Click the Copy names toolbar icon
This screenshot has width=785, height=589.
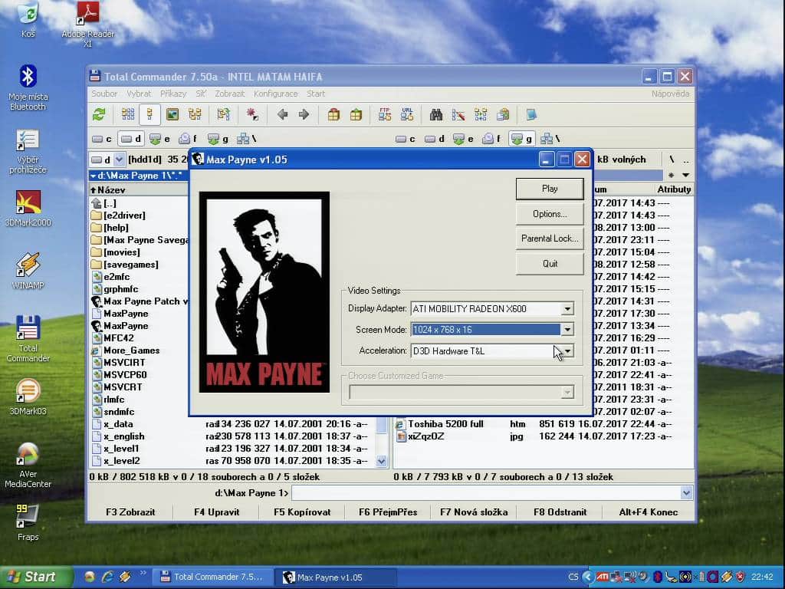pyautogui.click(x=503, y=115)
